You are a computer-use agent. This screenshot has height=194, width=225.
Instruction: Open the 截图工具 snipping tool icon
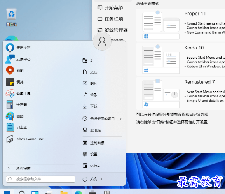10,93
